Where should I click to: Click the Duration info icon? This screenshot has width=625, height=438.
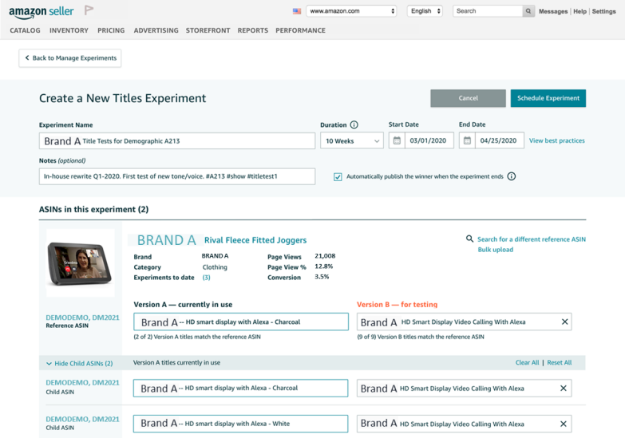click(354, 124)
